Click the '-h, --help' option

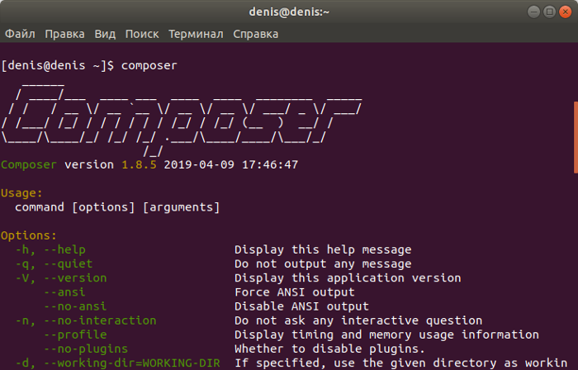pyautogui.click(x=50, y=250)
